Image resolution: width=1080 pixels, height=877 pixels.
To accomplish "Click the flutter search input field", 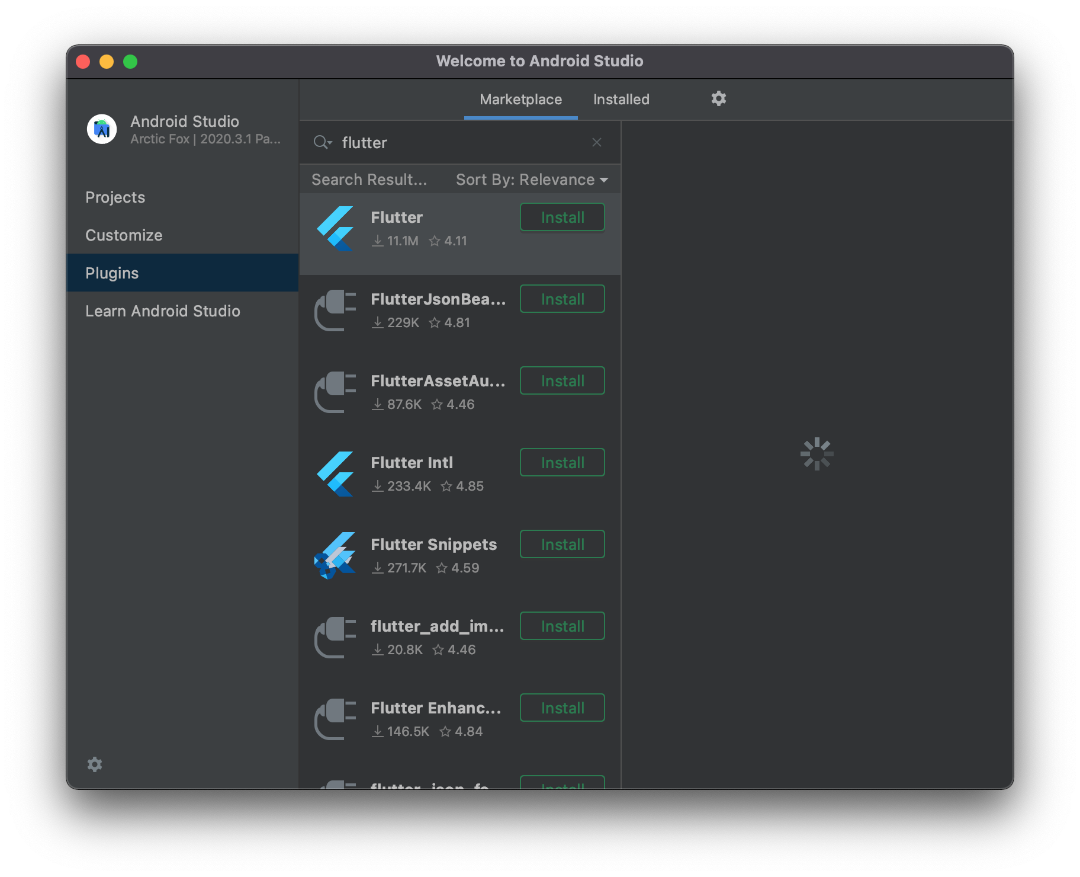I will (x=460, y=143).
